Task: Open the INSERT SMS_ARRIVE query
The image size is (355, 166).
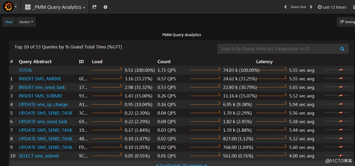Action: [x=40, y=79]
